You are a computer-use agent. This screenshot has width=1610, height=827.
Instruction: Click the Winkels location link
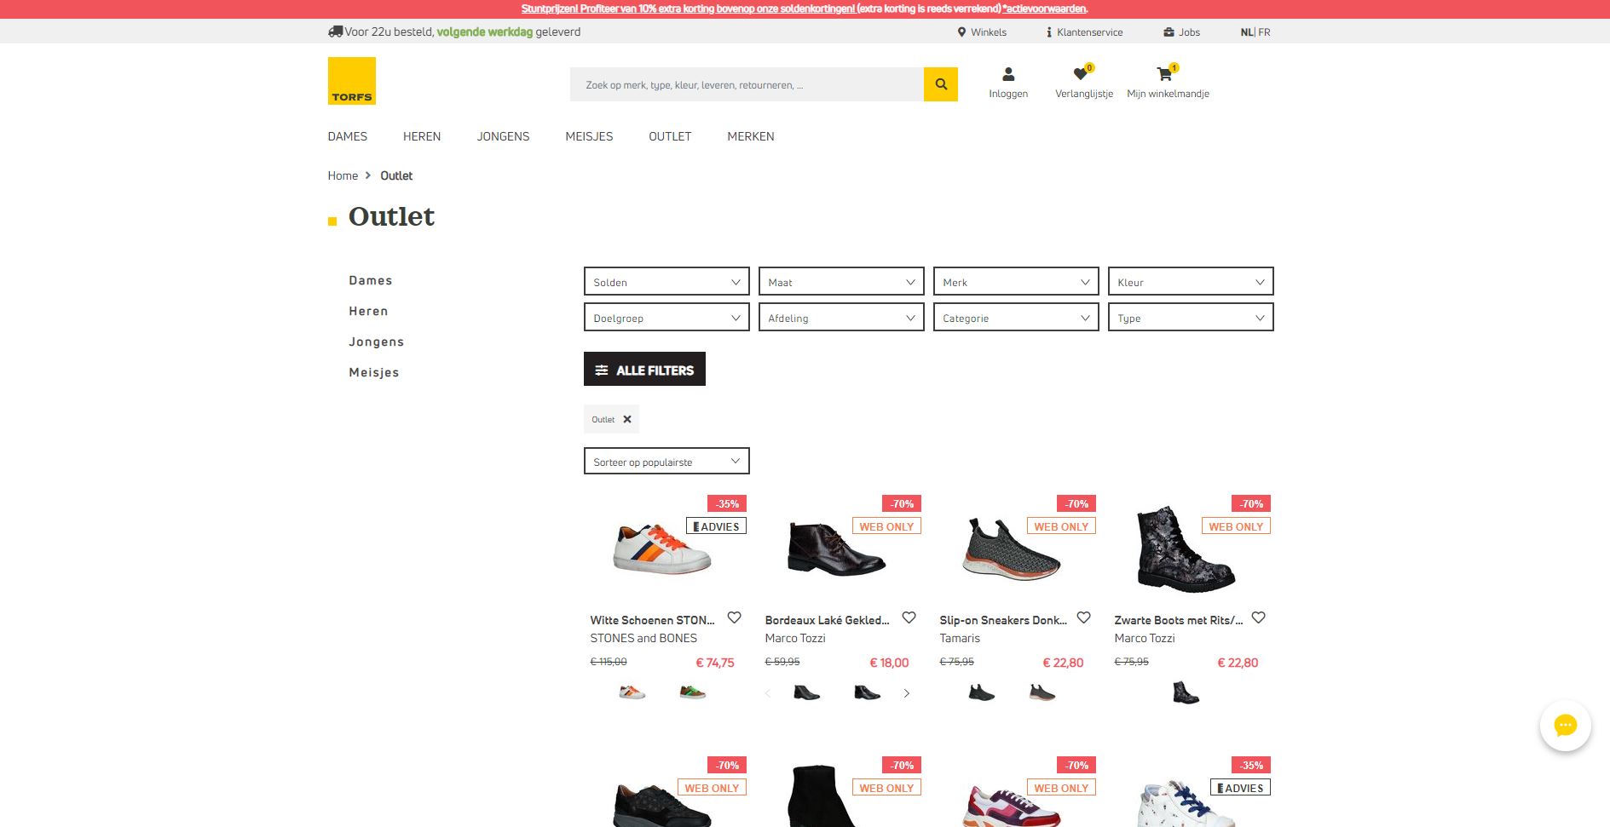point(982,32)
